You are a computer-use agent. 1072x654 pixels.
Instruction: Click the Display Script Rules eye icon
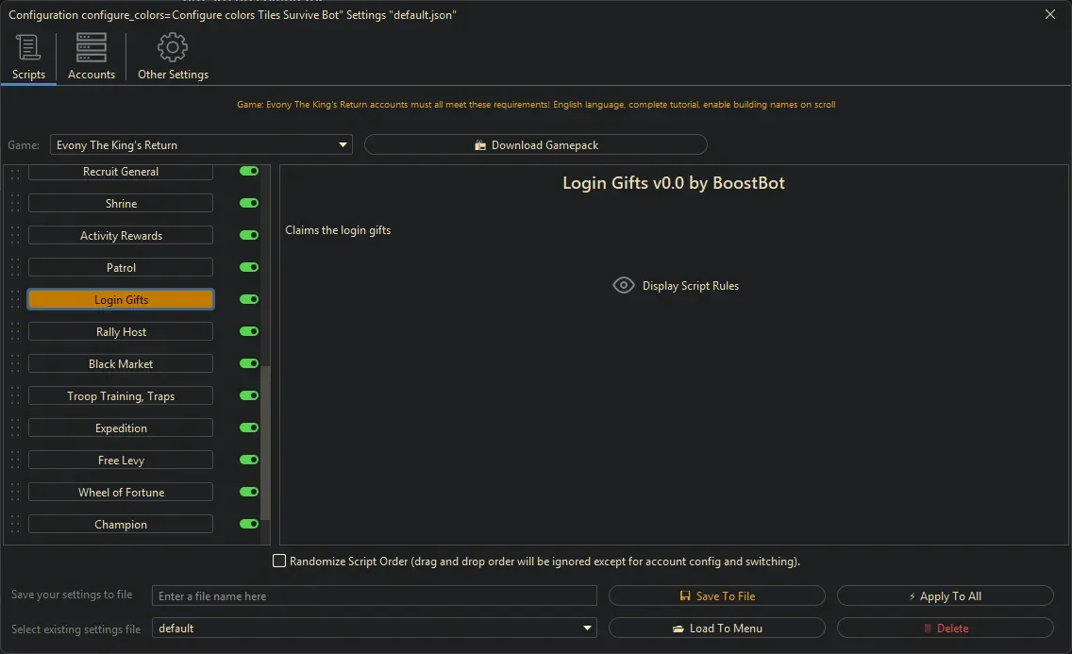point(623,285)
